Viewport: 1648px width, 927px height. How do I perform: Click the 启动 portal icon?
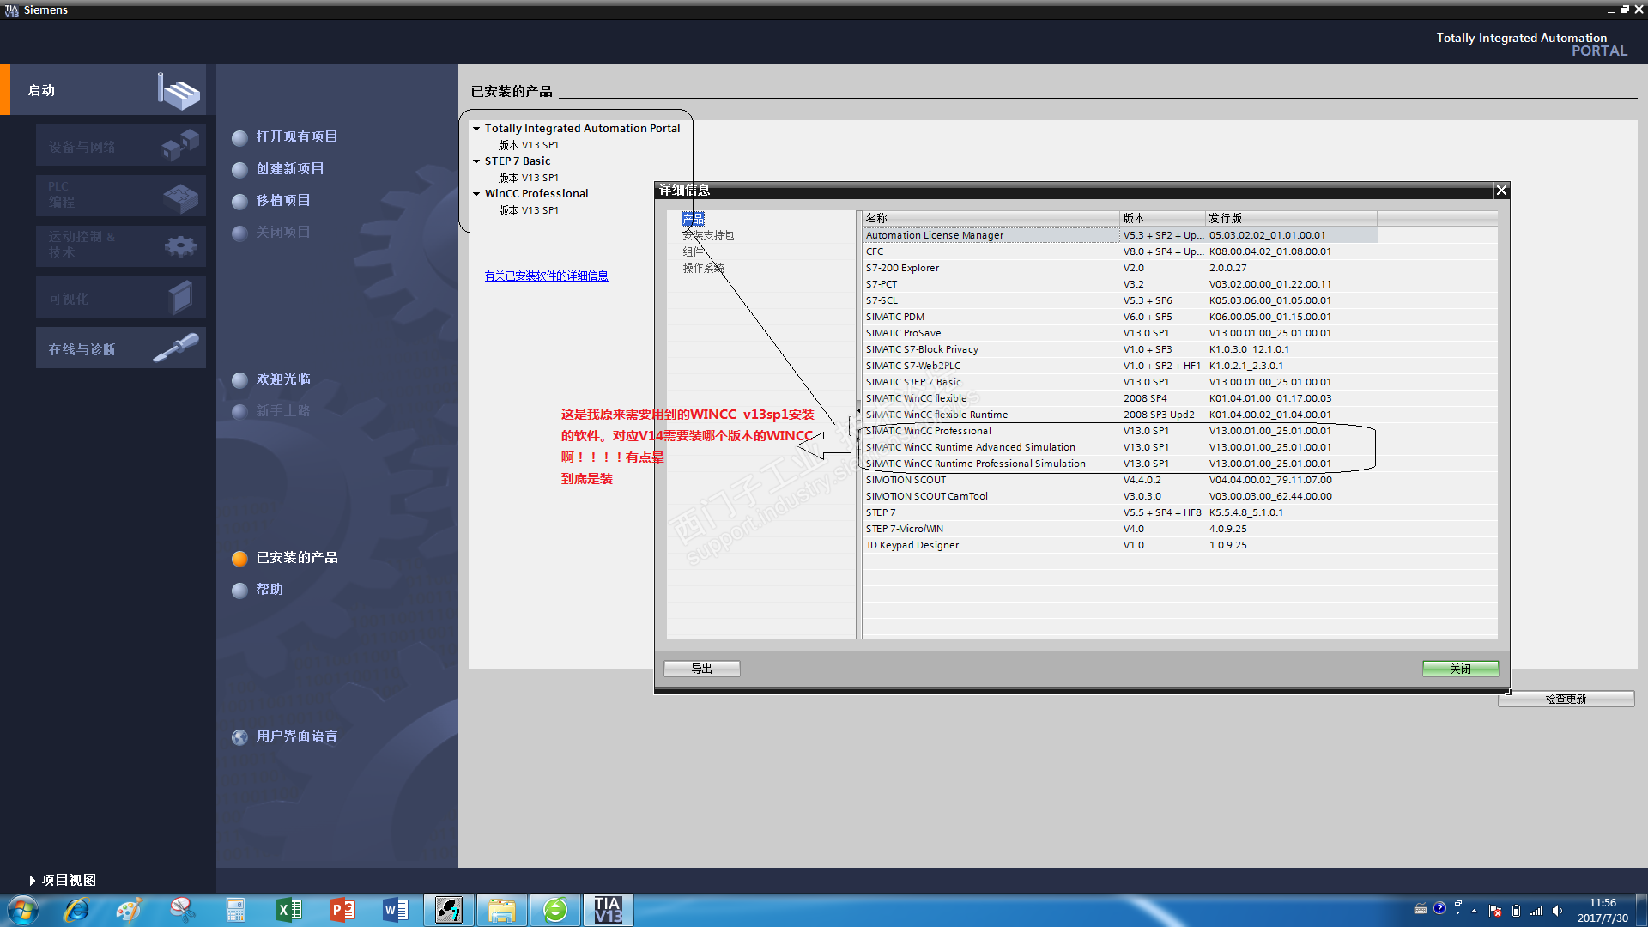tap(179, 90)
